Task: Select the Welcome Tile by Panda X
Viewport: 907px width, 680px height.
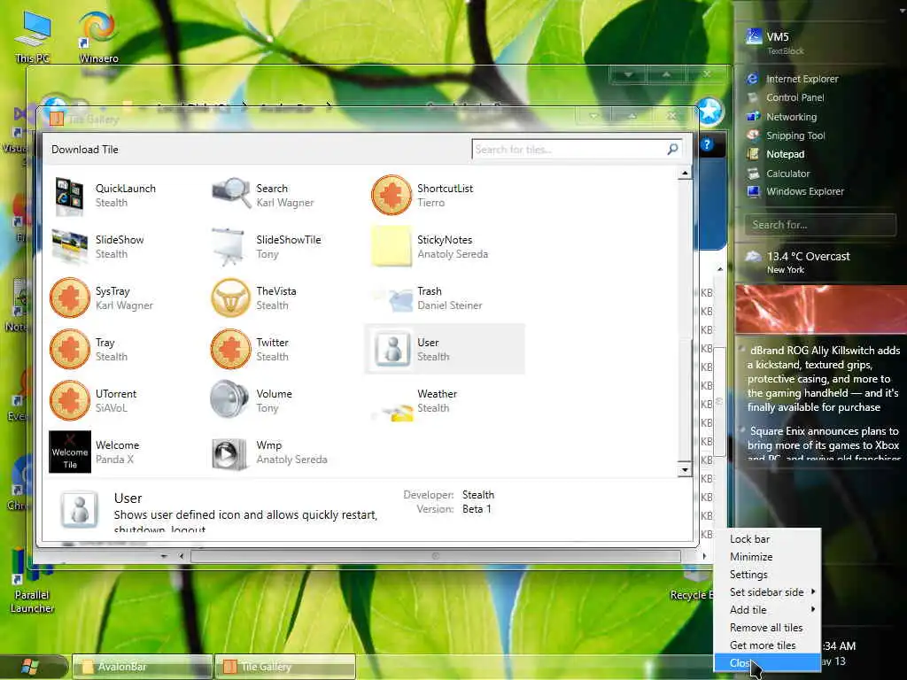Action: (x=124, y=452)
